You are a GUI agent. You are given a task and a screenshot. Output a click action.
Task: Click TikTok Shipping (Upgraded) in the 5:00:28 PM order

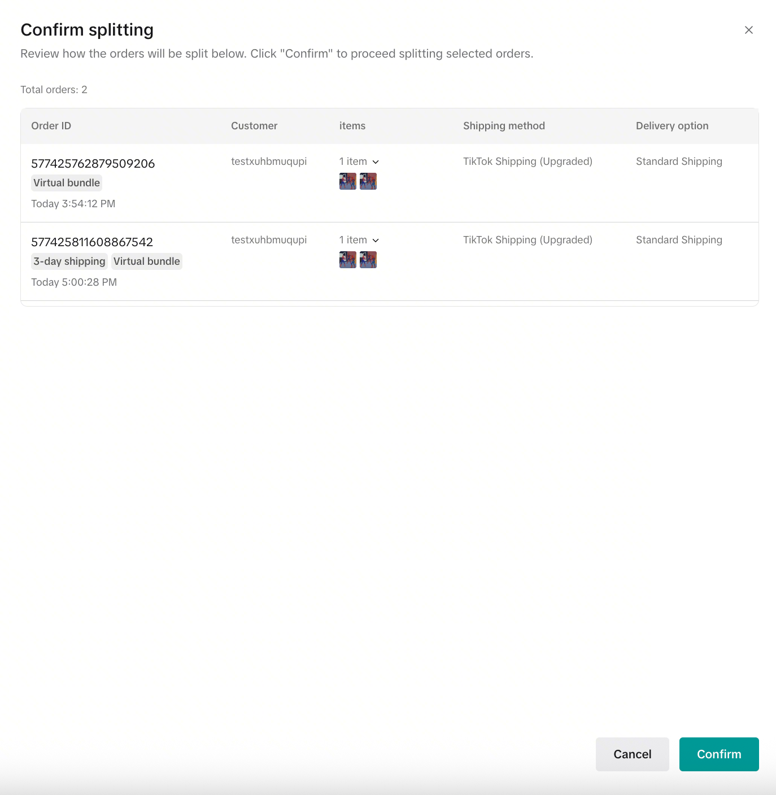(527, 240)
